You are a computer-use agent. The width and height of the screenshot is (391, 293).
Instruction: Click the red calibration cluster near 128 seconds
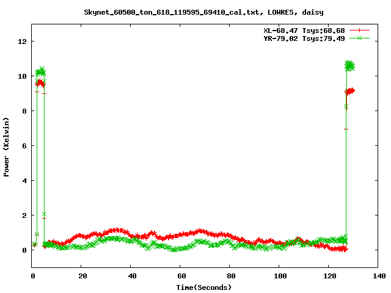point(349,91)
